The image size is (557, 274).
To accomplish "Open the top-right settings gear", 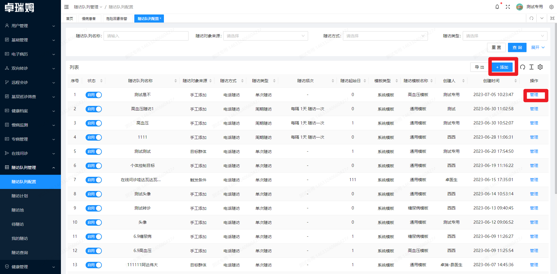I will [551, 7].
